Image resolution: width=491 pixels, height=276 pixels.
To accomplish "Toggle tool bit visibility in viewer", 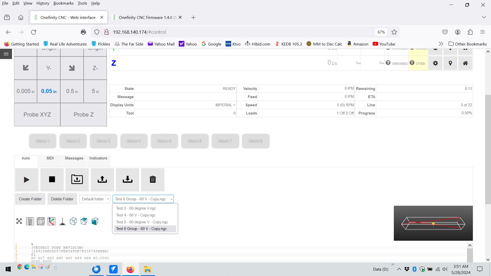I will 30,221.
